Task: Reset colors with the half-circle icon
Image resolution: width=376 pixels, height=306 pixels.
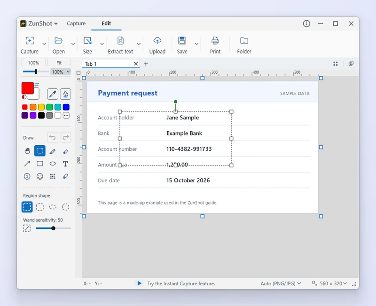Action: point(24,97)
